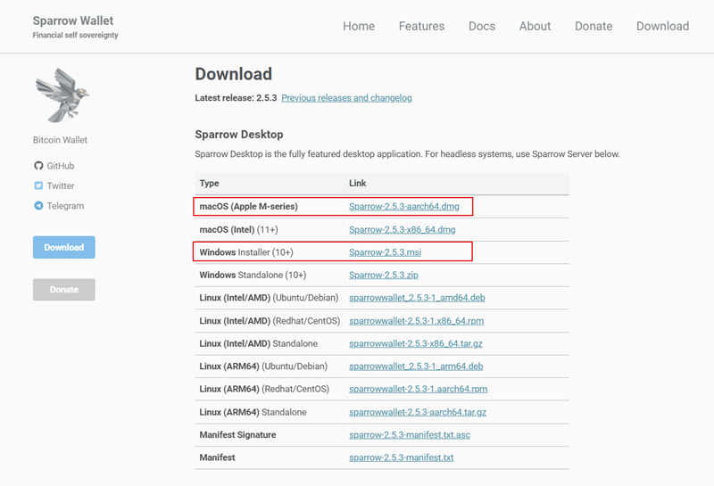Click 'Linux (Intel/AMD) (Redhat/CentOS)' cell
Image resolution: width=714 pixels, height=486 pixels.
point(270,321)
